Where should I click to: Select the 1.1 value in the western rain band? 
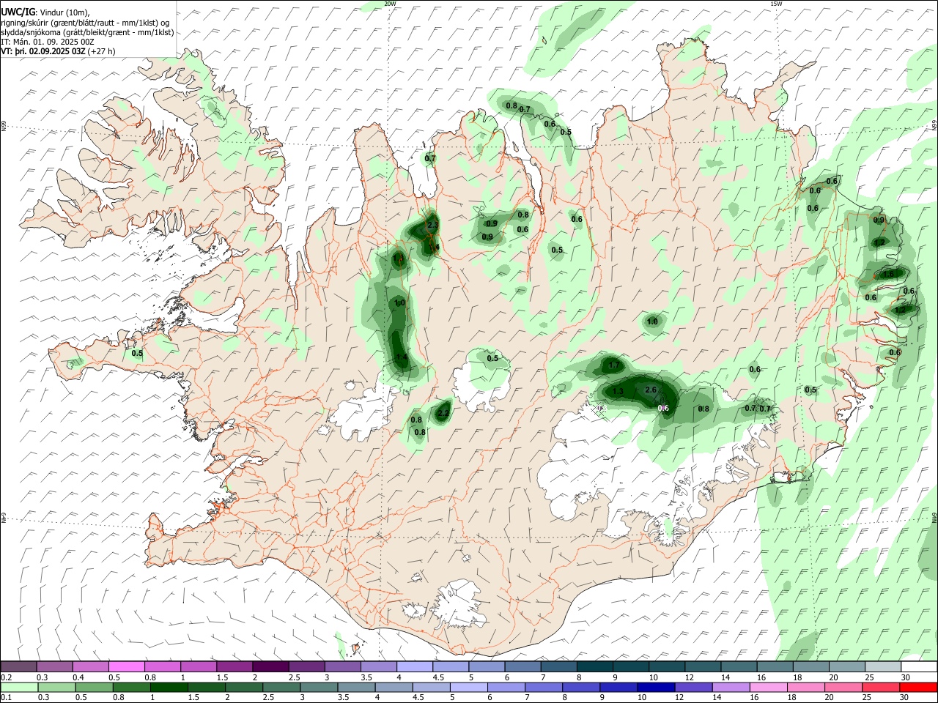[x=399, y=258]
